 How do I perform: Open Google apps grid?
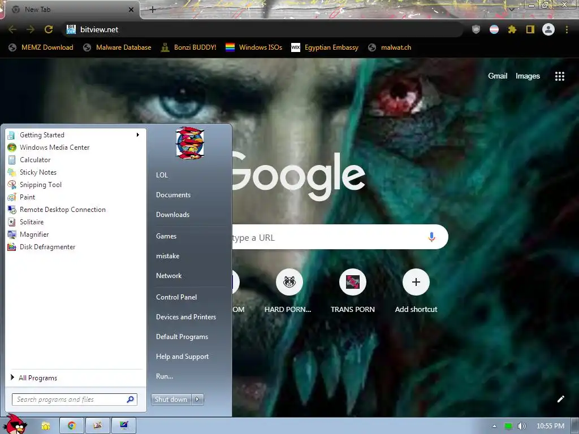point(559,76)
